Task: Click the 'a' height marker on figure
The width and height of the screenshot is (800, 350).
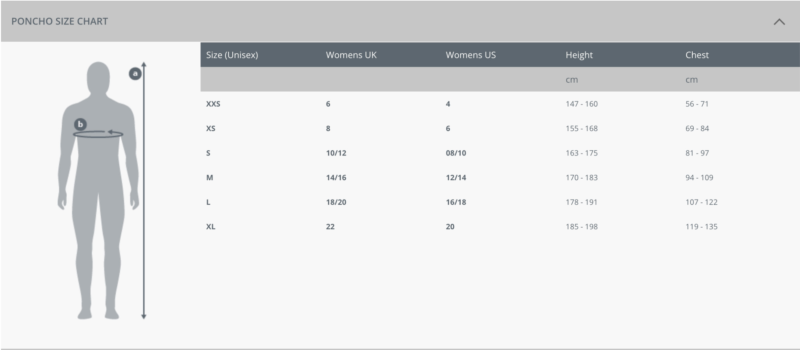Action: coord(135,73)
